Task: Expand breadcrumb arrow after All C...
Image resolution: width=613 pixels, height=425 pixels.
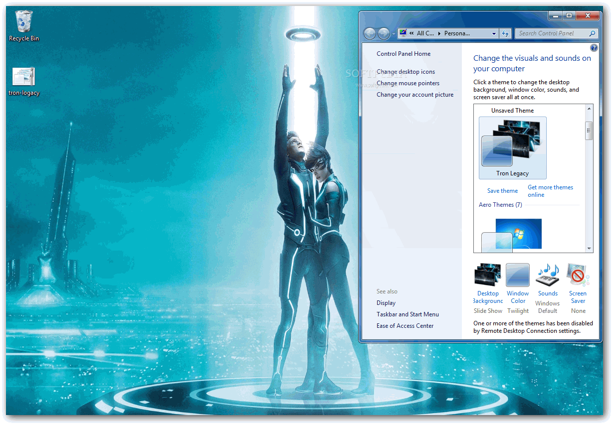Action: (439, 33)
